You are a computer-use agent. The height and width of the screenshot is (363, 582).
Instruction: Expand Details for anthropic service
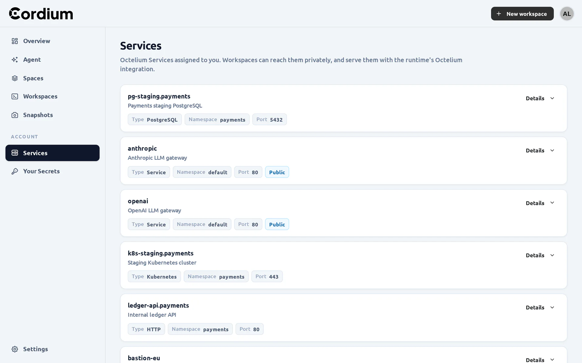540,150
